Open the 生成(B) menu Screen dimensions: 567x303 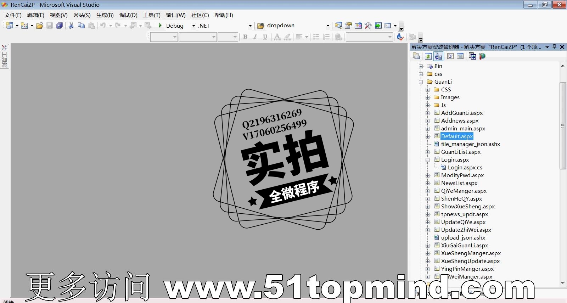coord(105,15)
